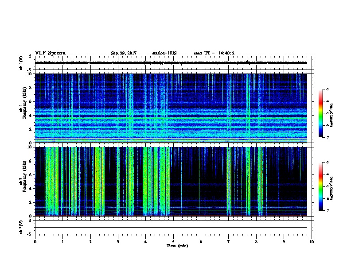Click the time axis tick label "3"
Screen dimensions: 351x271
(118, 242)
